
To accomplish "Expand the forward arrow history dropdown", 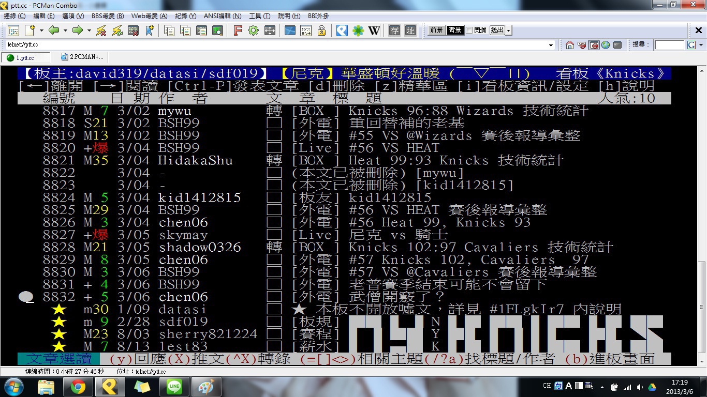I will tap(89, 30).
